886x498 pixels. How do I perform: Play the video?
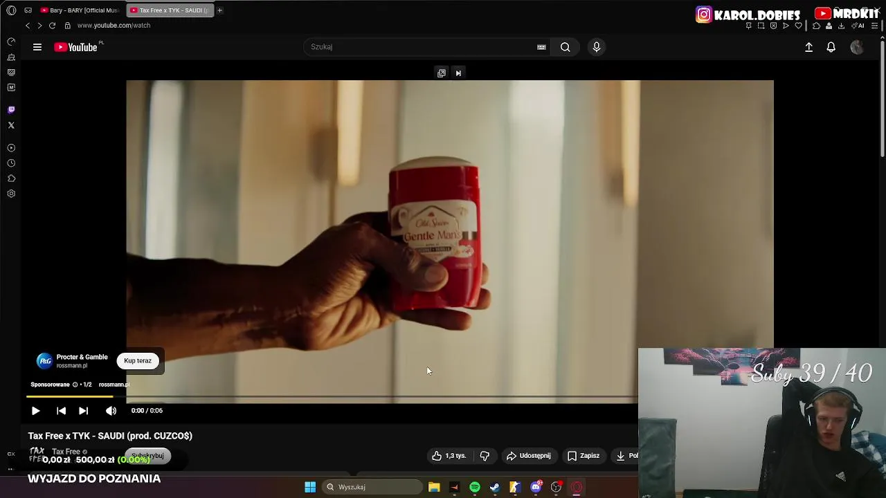tap(35, 411)
